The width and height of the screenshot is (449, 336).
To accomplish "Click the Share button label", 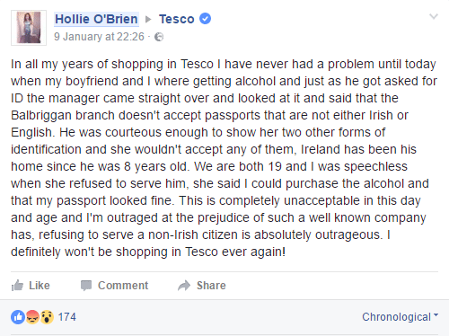I will coord(211,286).
